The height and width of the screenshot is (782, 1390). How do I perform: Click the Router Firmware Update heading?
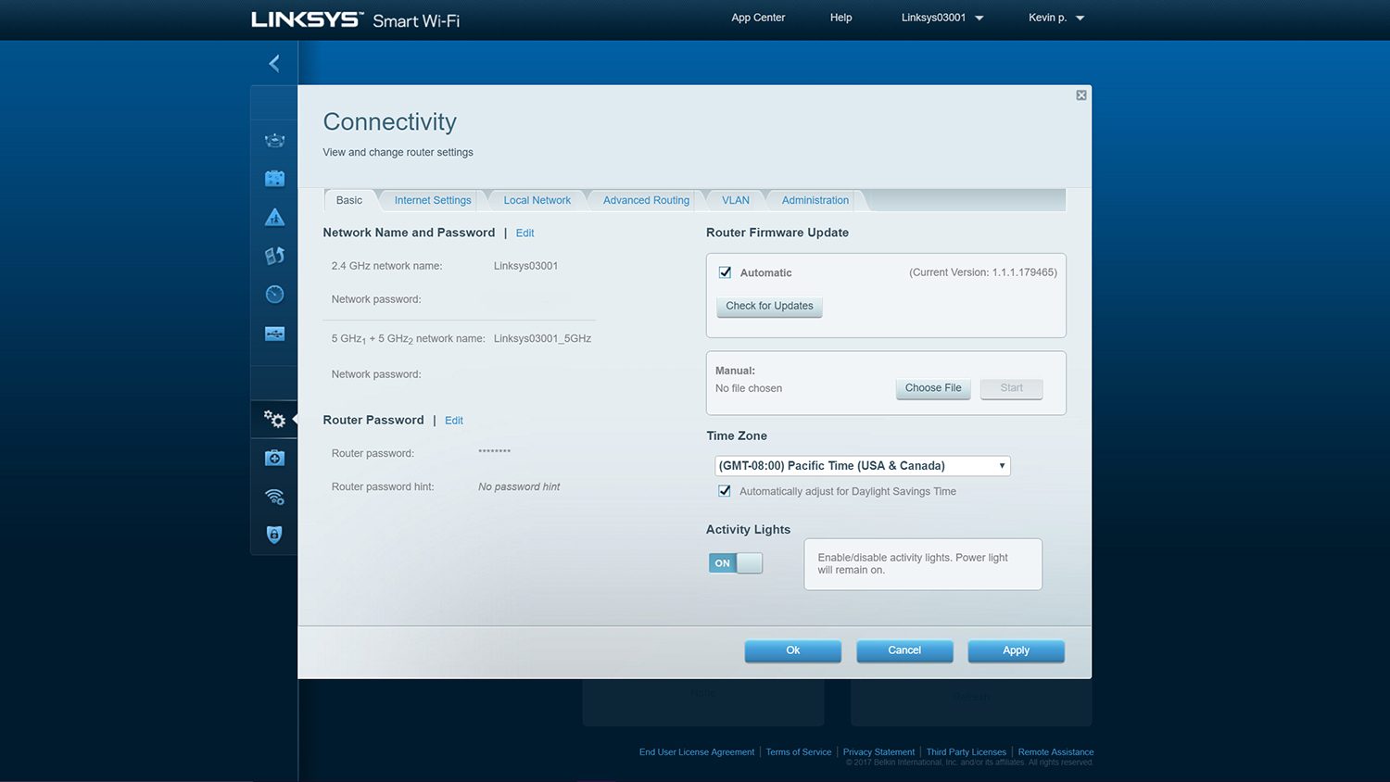click(x=777, y=233)
